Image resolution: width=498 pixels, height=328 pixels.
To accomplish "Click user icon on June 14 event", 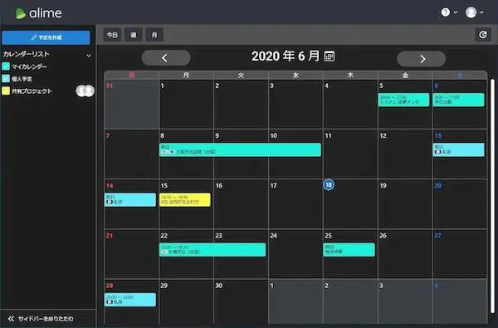I will (110, 202).
